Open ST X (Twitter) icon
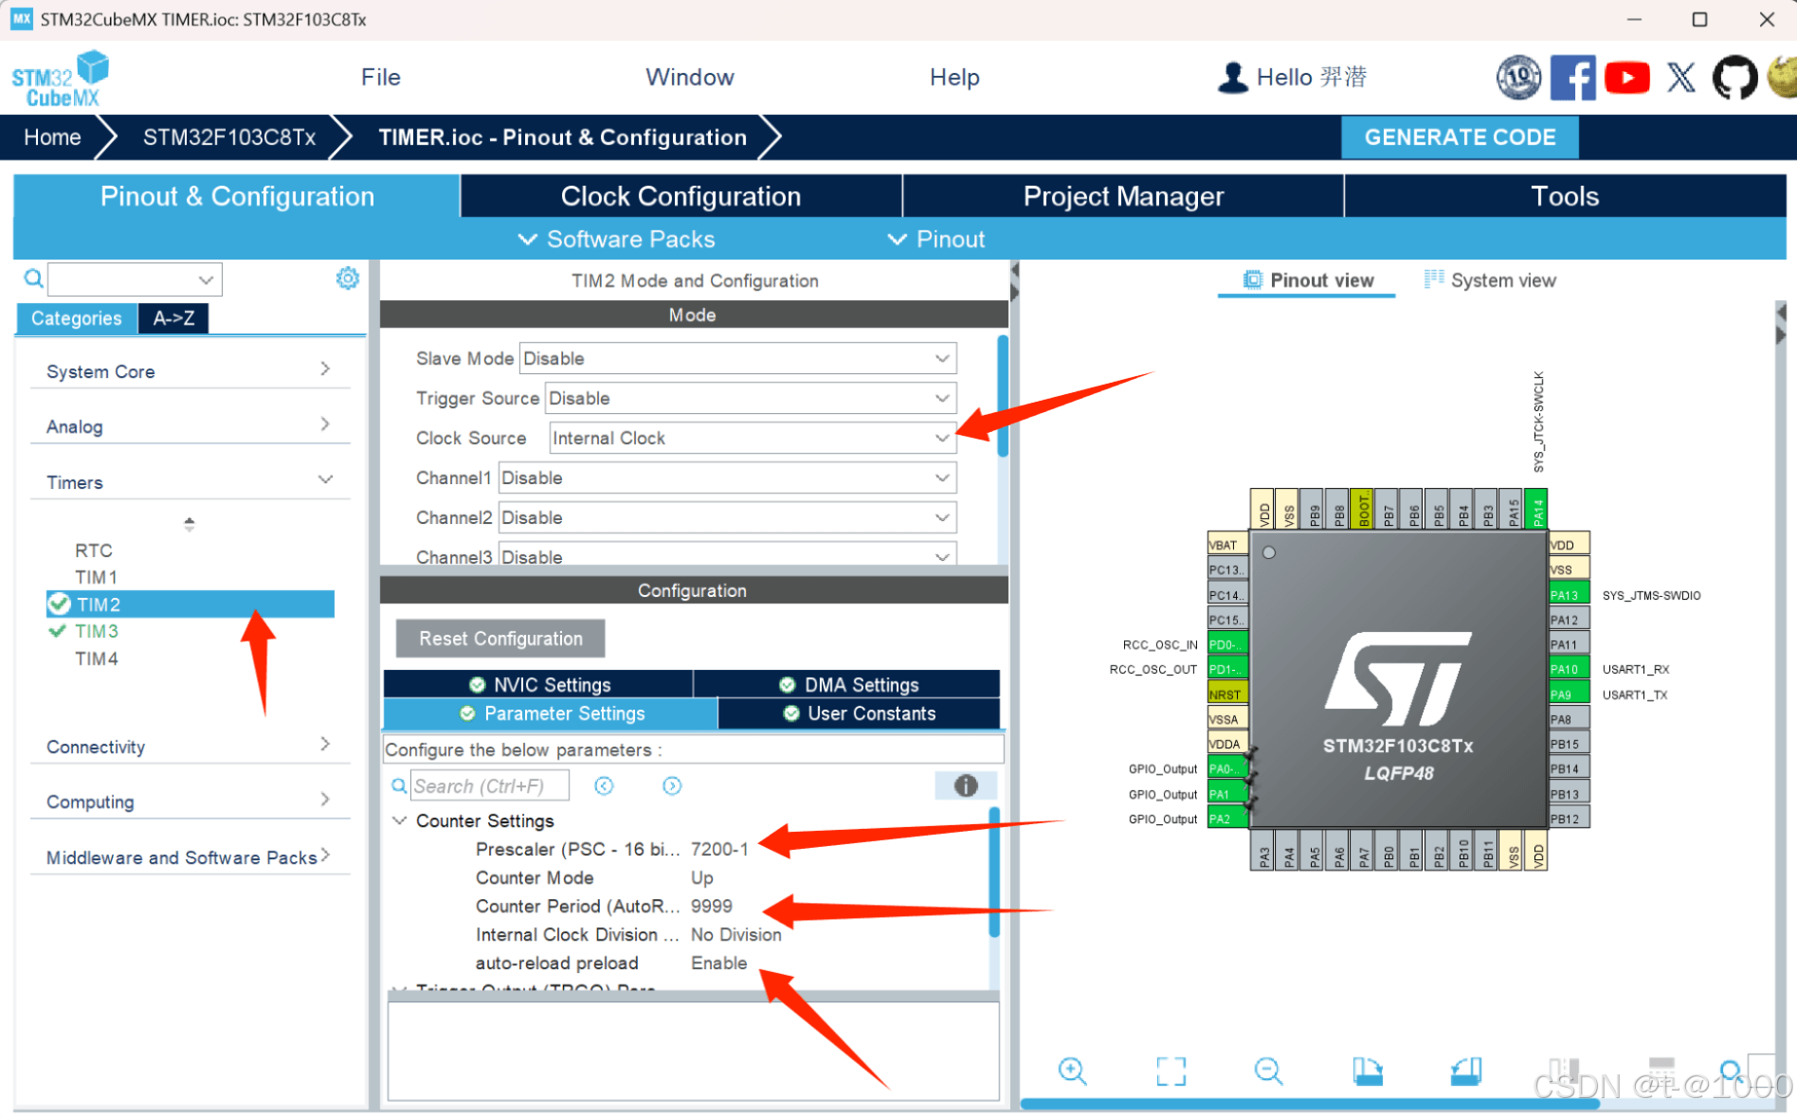Screen dimensions: 1797x1117 click(x=1681, y=78)
